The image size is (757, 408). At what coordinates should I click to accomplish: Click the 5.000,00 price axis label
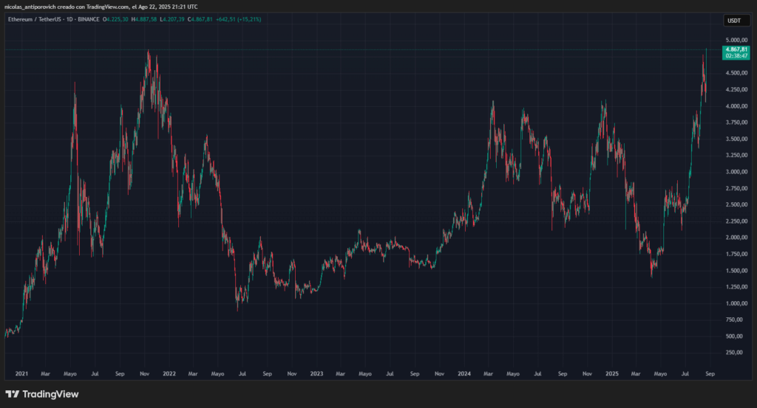(736, 40)
